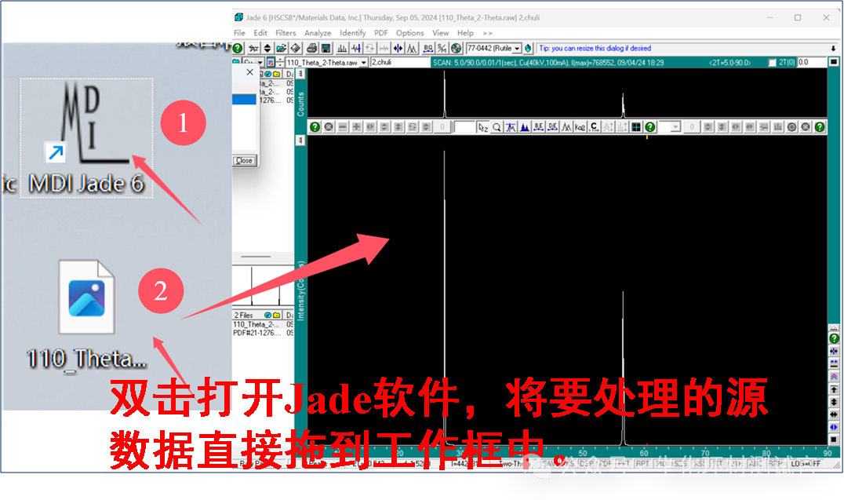Click the teal crosshair grid icon
This screenshot has width=844, height=500.
pyautogui.click(x=636, y=127)
